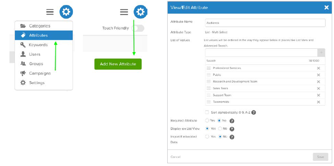
Task: Toggle the Touch Friendly switch
Action: [138, 28]
